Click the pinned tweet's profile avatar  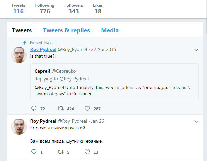coord(19,55)
